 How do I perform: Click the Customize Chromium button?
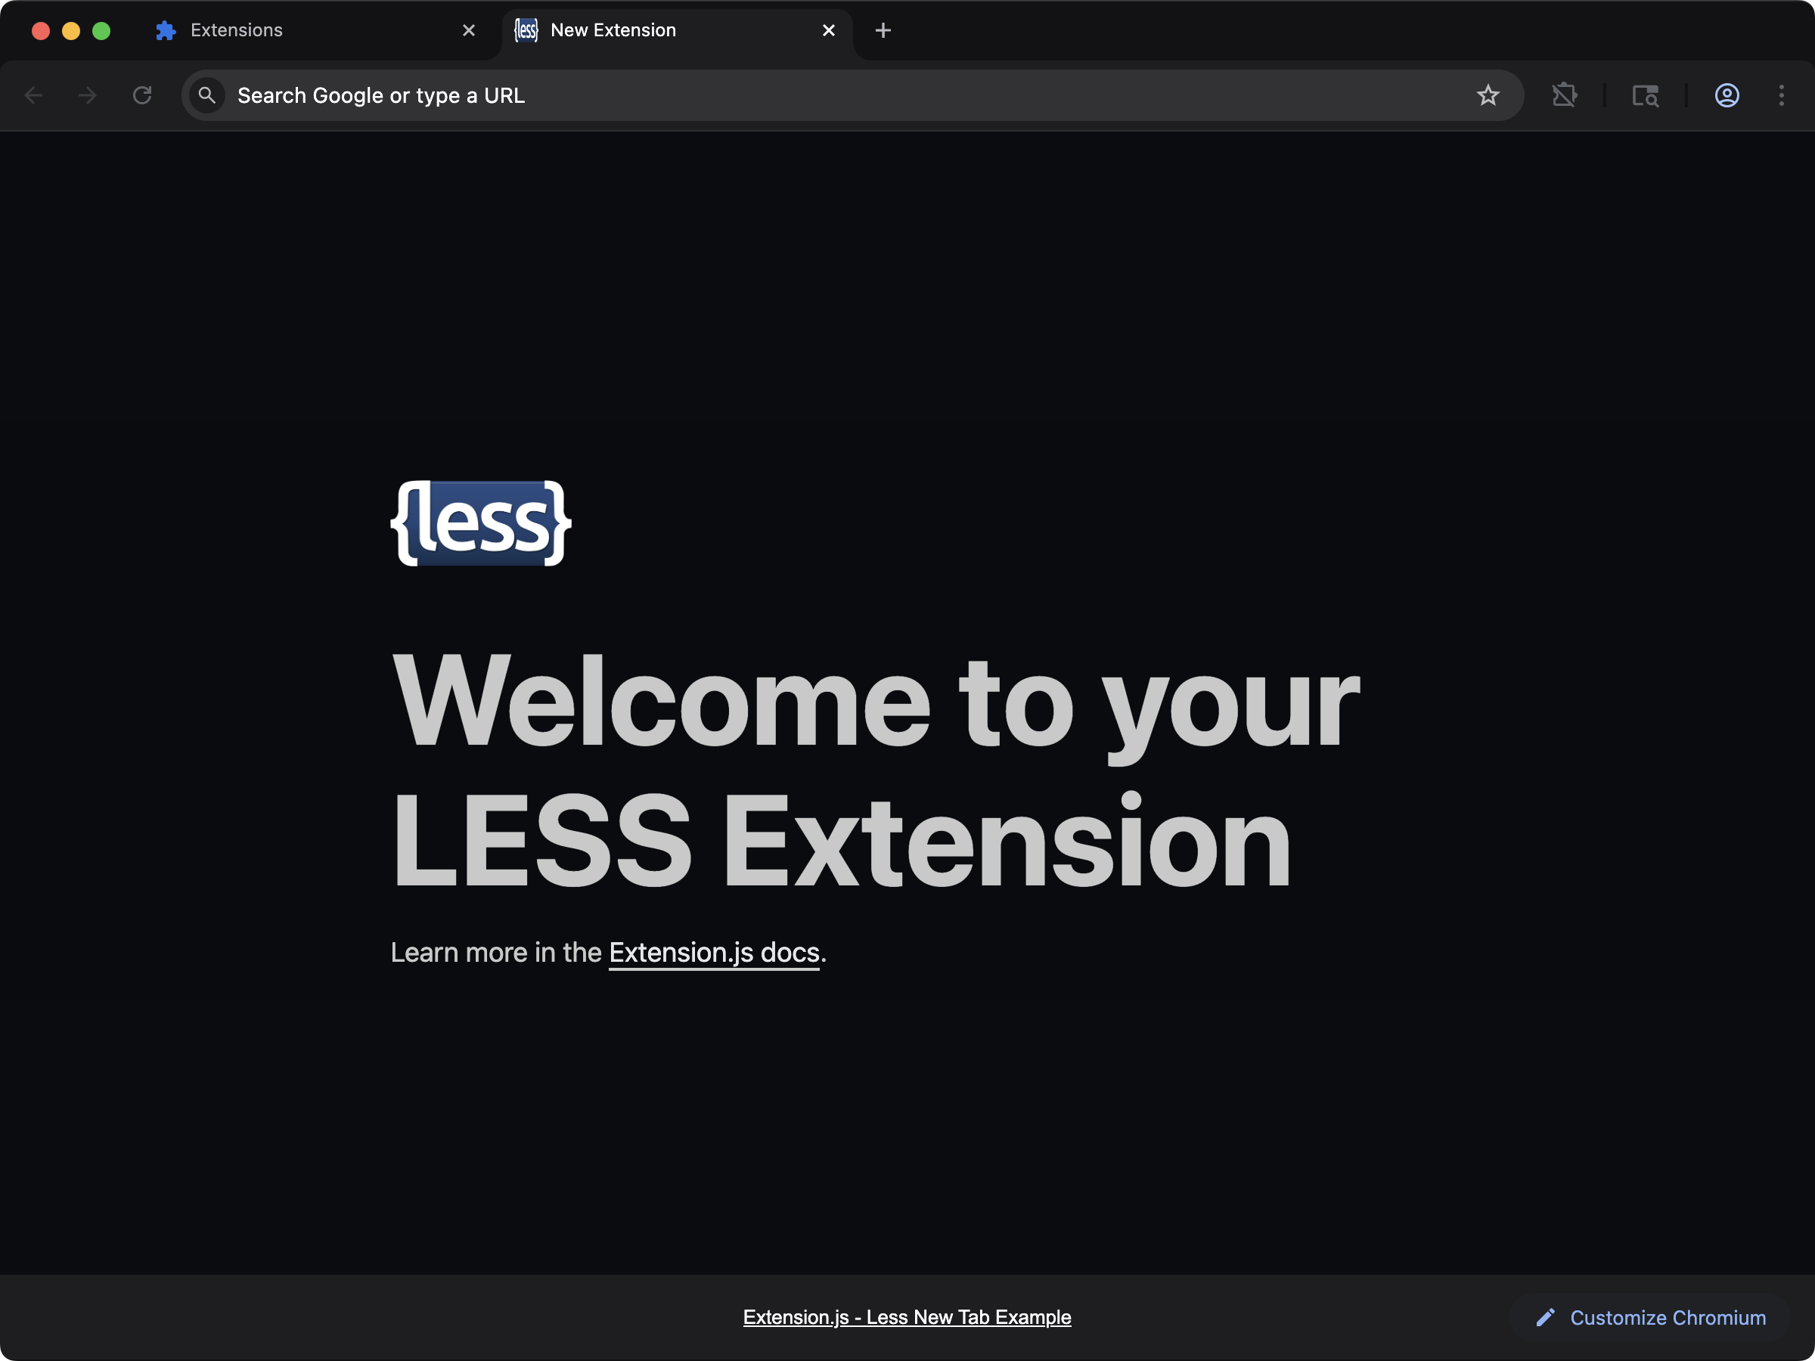point(1650,1317)
